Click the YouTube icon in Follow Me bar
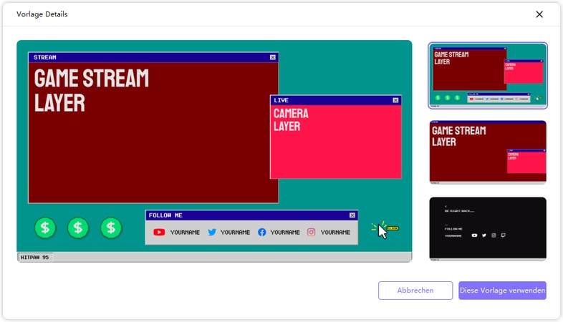Image resolution: width=563 pixels, height=322 pixels. pyautogui.click(x=159, y=232)
